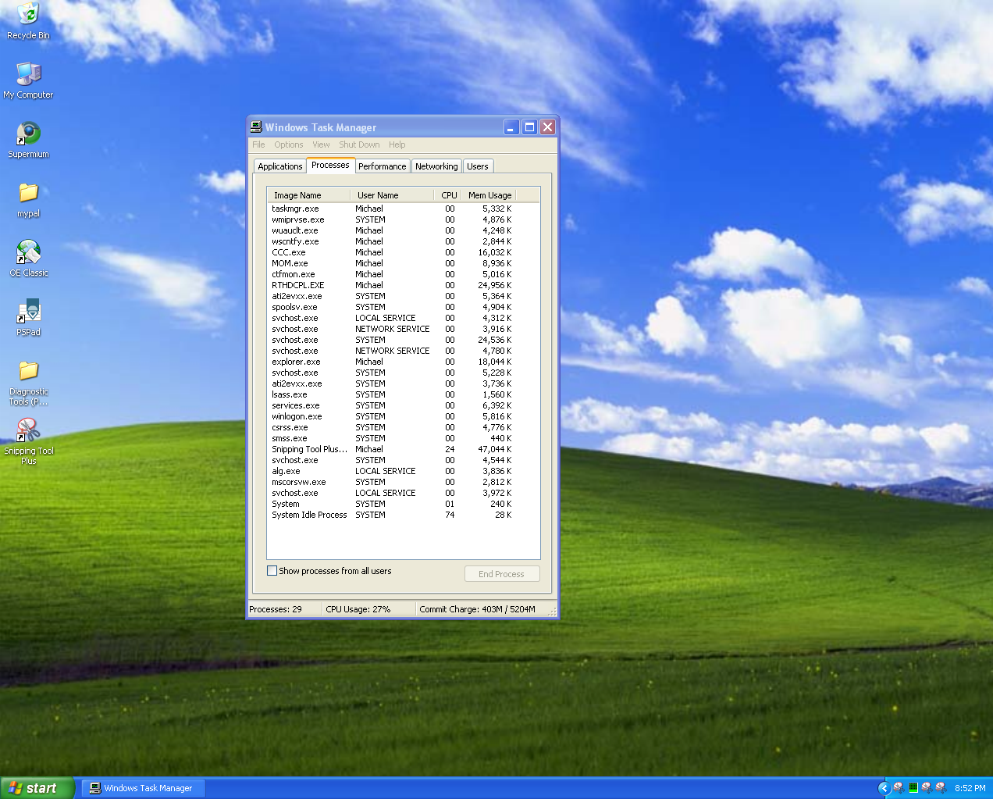Click Commit Charge status entry
This screenshot has width=993, height=799.
[x=478, y=609]
